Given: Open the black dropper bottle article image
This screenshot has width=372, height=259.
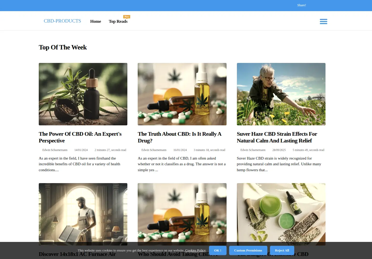Looking at the screenshot, I should [83, 94].
